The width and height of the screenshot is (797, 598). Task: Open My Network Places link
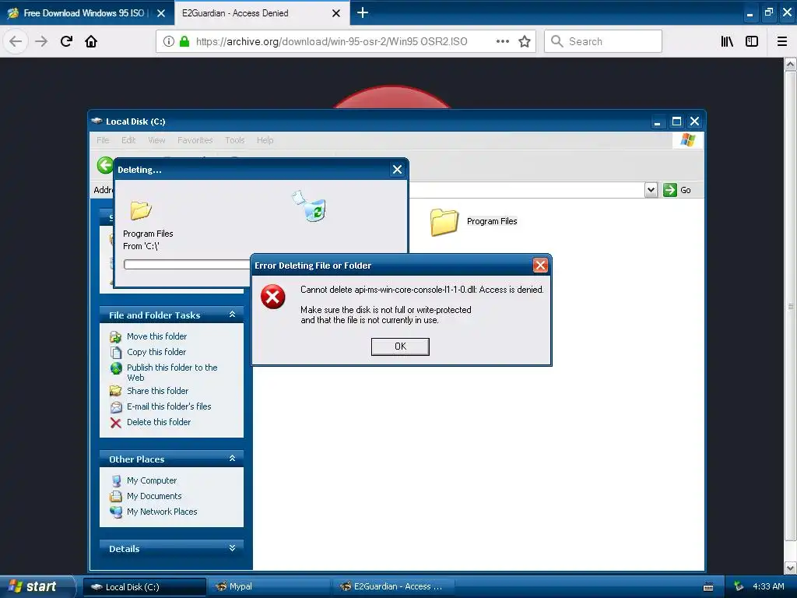pos(162,512)
